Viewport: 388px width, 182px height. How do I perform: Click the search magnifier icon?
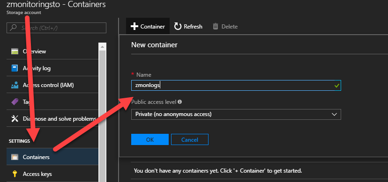coord(14,28)
